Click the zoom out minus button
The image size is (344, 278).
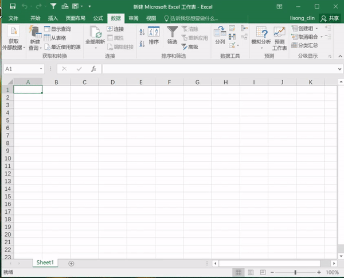272,272
